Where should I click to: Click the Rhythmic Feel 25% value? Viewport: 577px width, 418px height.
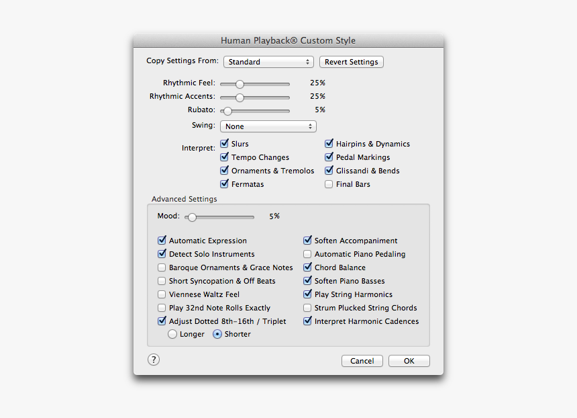pos(317,83)
